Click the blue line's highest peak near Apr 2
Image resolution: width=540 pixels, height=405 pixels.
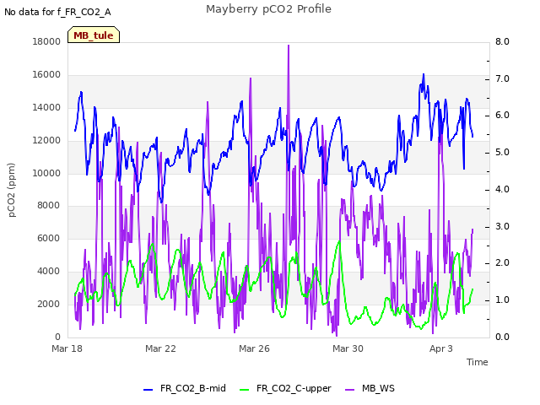[x=424, y=74]
